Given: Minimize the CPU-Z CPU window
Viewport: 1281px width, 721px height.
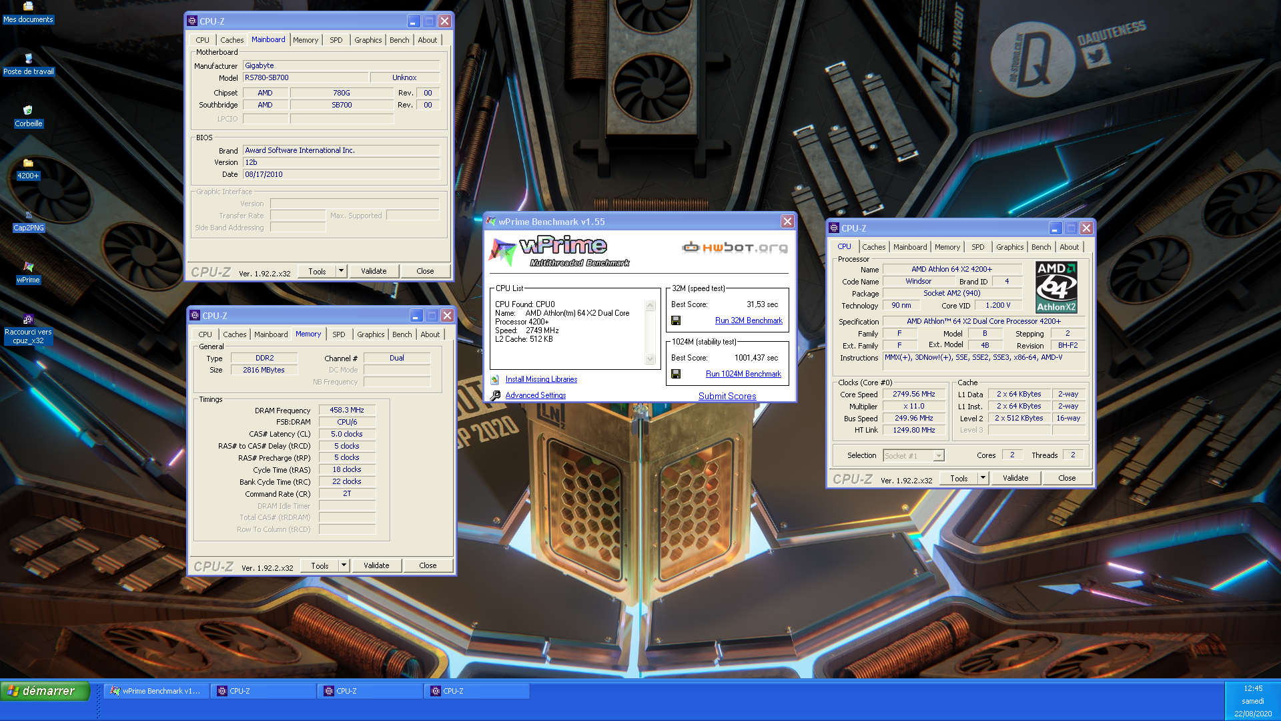Looking at the screenshot, I should pyautogui.click(x=1055, y=228).
